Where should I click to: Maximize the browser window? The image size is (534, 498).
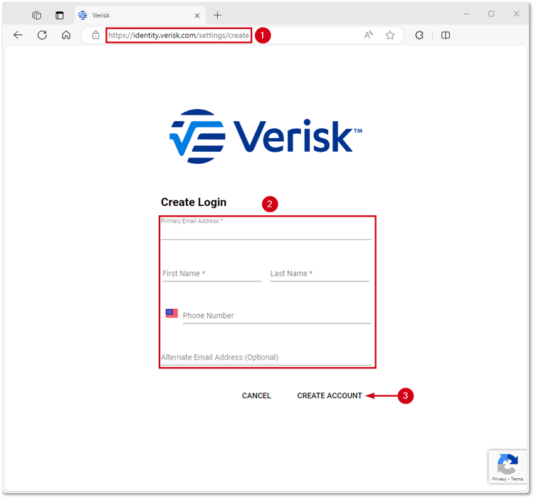click(x=491, y=14)
